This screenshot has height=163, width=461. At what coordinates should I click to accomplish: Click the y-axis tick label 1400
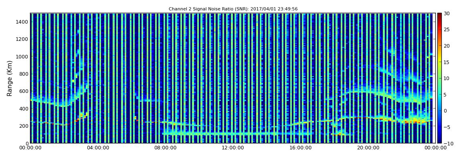click(x=22, y=22)
